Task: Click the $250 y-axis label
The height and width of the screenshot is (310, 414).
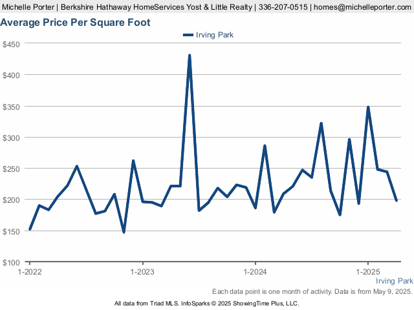Action: (11, 169)
